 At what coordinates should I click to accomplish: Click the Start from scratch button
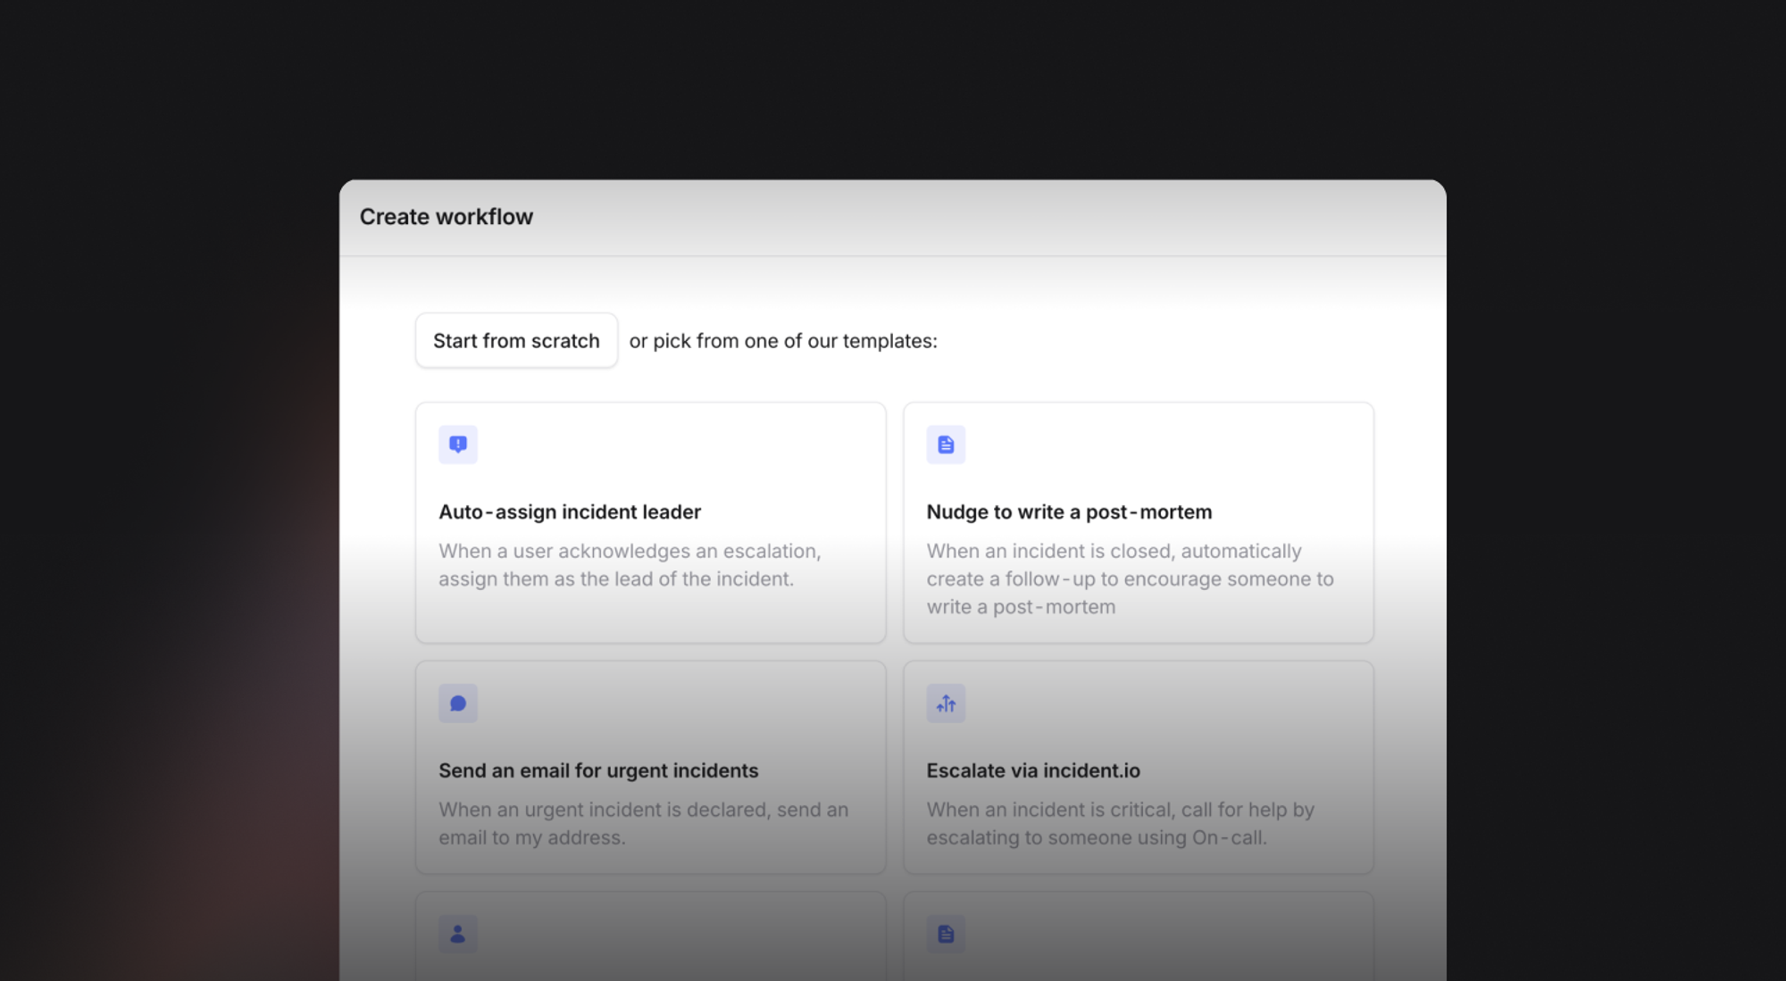(516, 340)
